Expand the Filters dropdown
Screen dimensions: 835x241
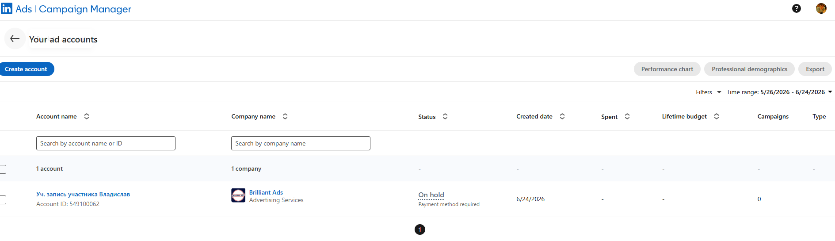click(x=708, y=92)
